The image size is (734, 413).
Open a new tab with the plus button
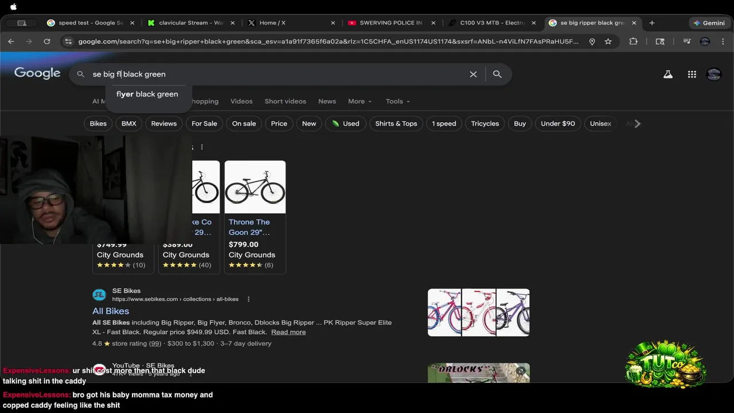point(652,23)
